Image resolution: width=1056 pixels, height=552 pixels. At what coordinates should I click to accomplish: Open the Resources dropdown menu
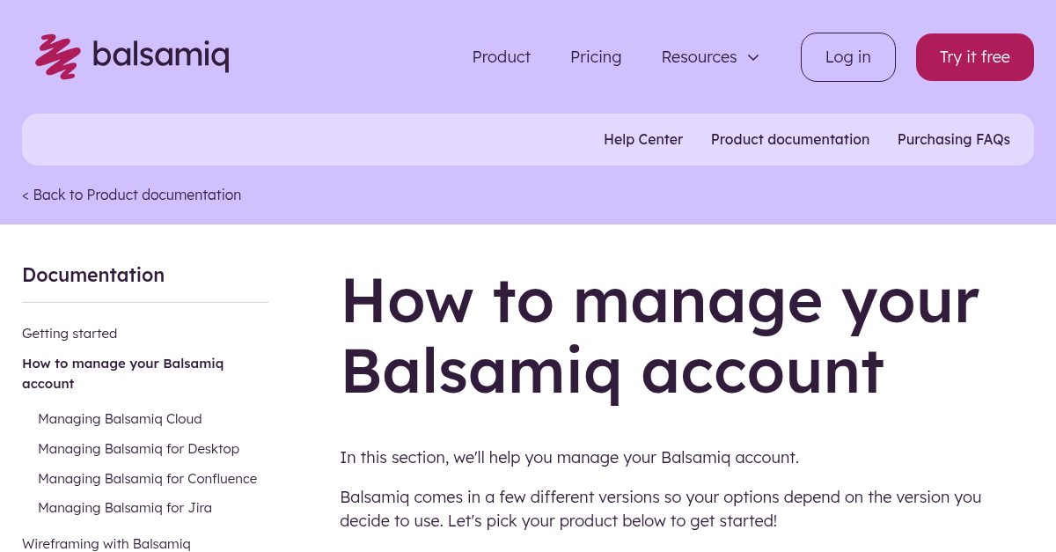click(699, 56)
